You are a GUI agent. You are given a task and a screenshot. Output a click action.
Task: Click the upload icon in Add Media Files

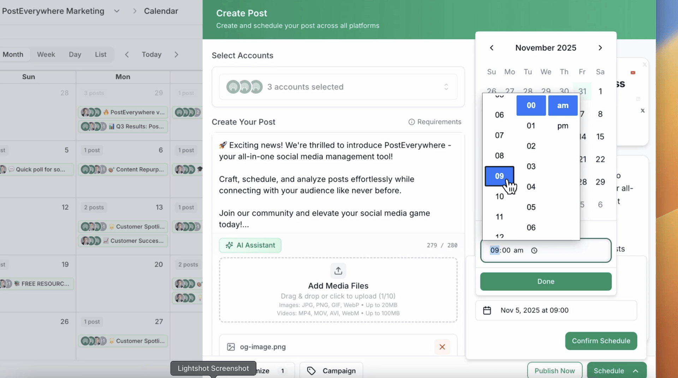coord(338,271)
